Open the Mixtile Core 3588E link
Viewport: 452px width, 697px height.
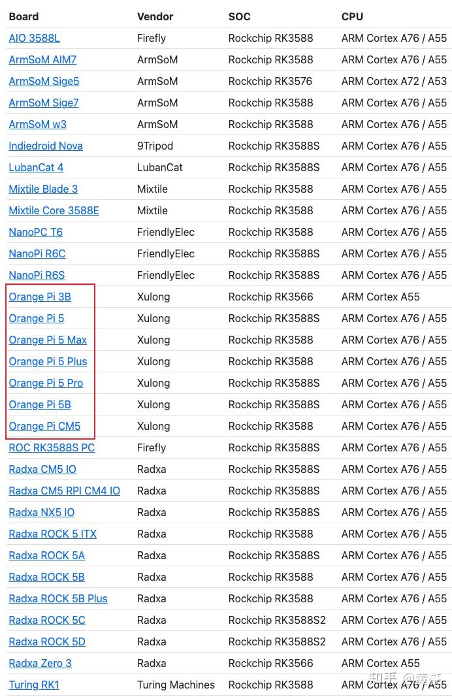click(x=54, y=210)
